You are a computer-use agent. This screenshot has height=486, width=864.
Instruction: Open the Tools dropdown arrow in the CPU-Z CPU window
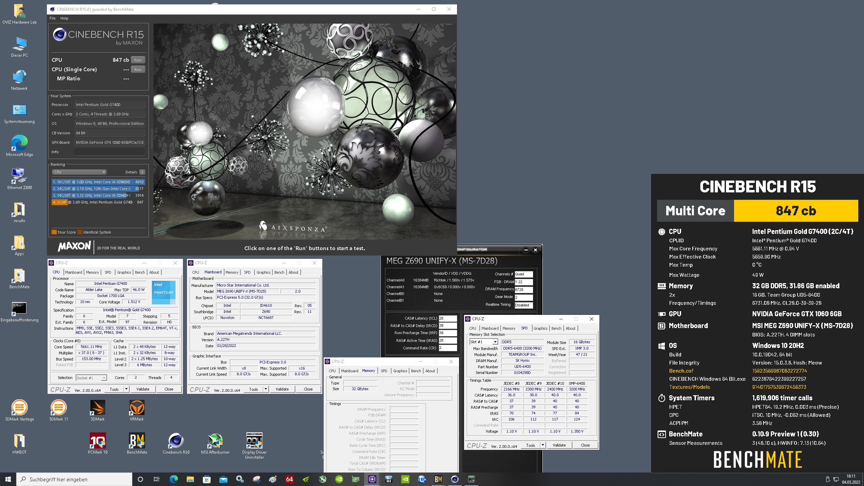[126, 389]
